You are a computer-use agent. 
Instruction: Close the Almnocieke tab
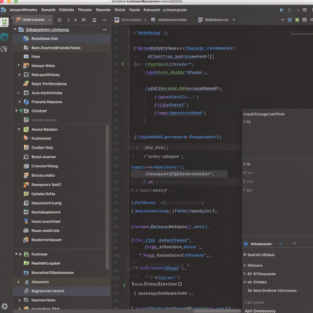click(145, 20)
